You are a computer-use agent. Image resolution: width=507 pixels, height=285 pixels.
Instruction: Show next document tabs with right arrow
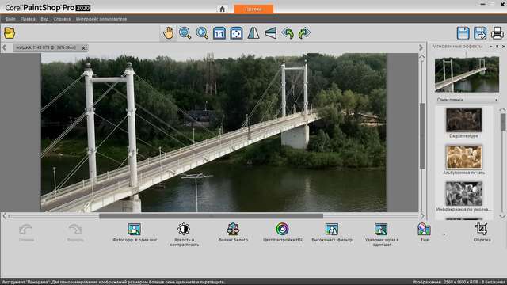click(x=421, y=47)
